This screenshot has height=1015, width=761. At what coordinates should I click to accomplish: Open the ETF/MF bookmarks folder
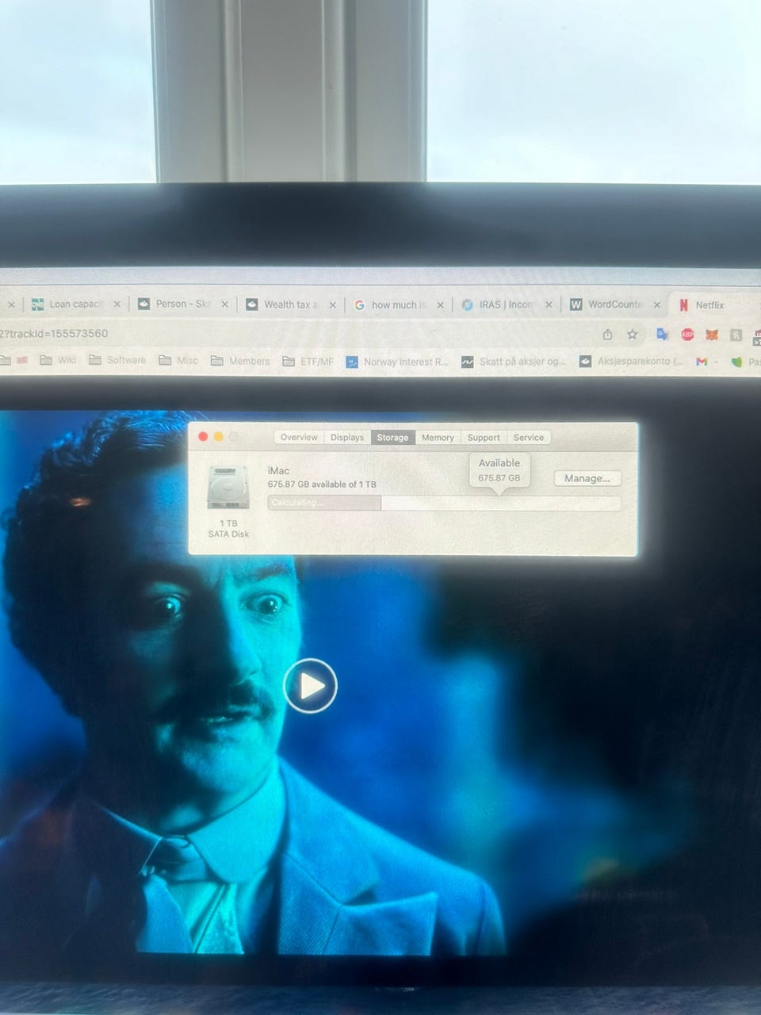pos(308,361)
